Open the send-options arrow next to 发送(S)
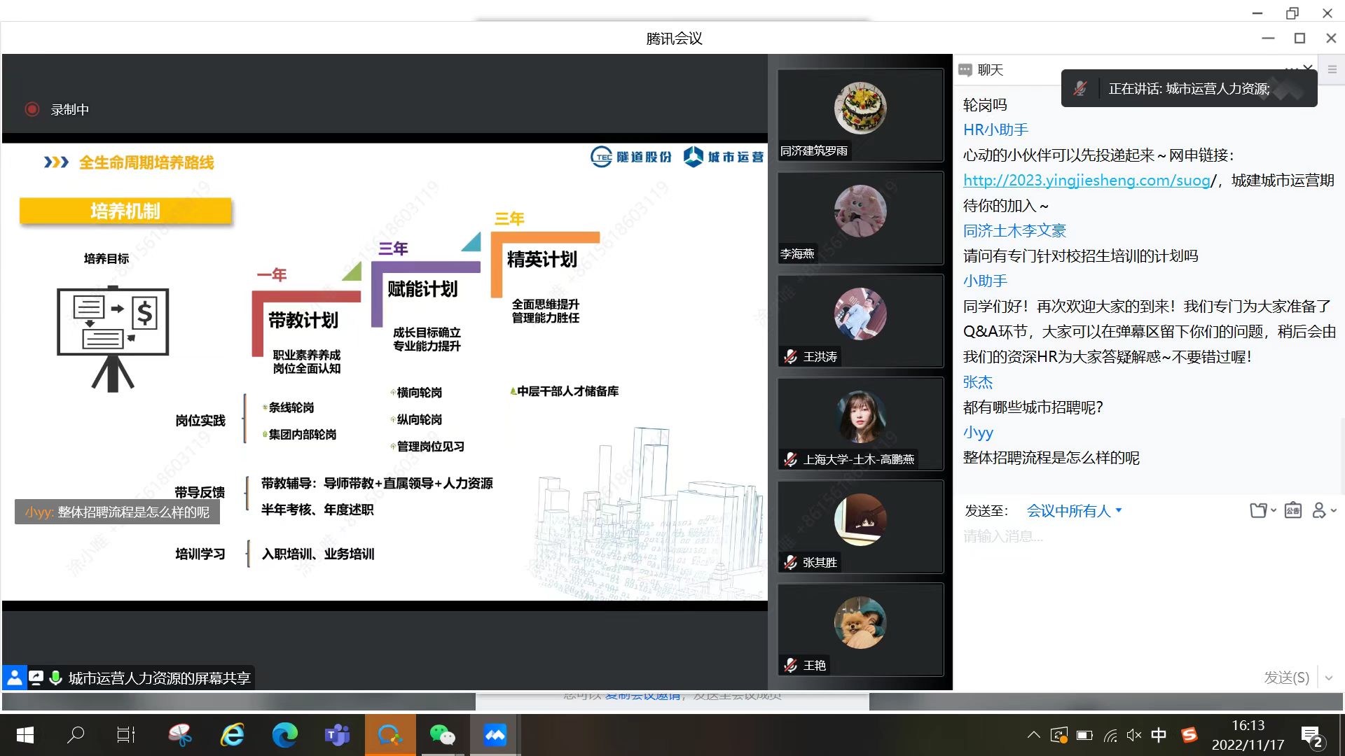This screenshot has height=756, width=1345. coord(1329,678)
